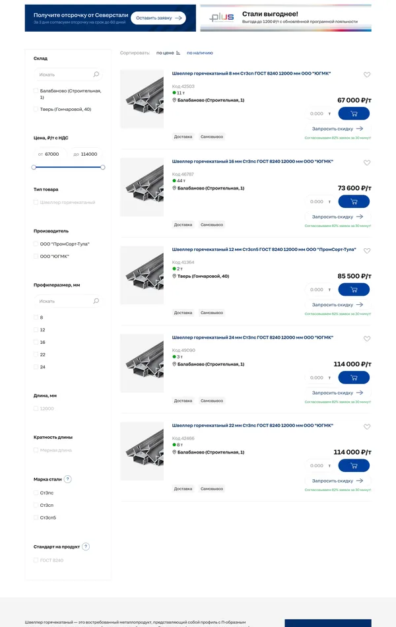Add the 8 mm channel to favorites

pos(367,75)
